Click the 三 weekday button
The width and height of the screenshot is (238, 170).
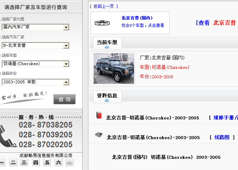point(24,163)
